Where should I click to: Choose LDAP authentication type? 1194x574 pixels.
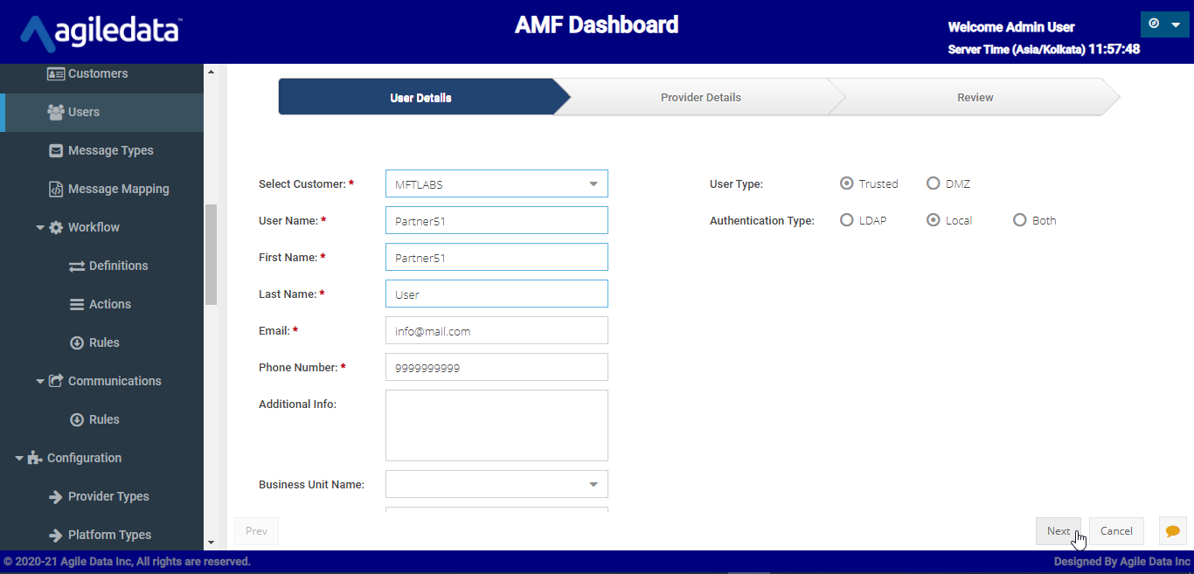(846, 220)
